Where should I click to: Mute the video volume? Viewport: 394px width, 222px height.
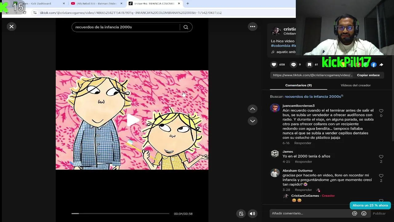pos(252,214)
